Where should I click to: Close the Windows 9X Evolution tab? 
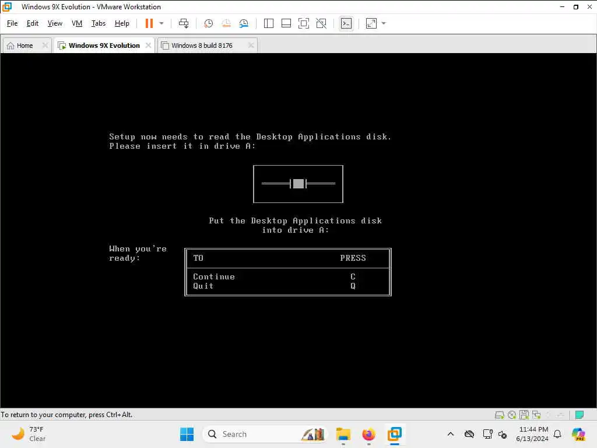click(148, 45)
